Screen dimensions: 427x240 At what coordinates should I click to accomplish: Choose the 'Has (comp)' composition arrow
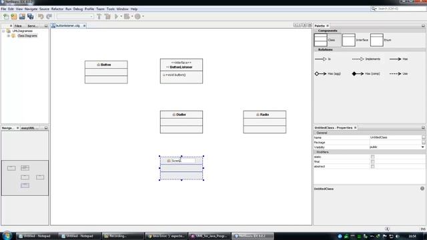point(366,74)
